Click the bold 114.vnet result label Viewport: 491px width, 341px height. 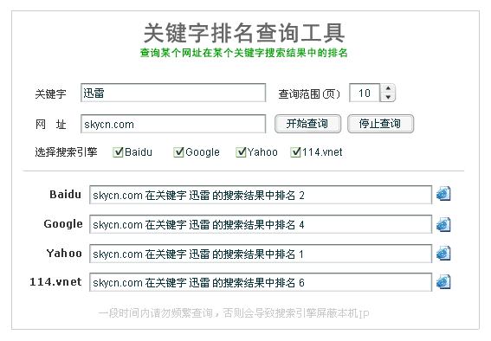(x=55, y=282)
